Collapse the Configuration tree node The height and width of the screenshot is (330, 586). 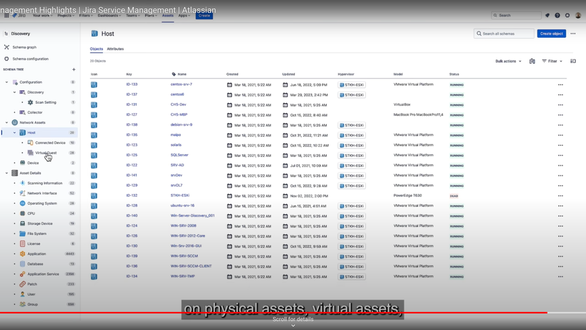coord(6,82)
